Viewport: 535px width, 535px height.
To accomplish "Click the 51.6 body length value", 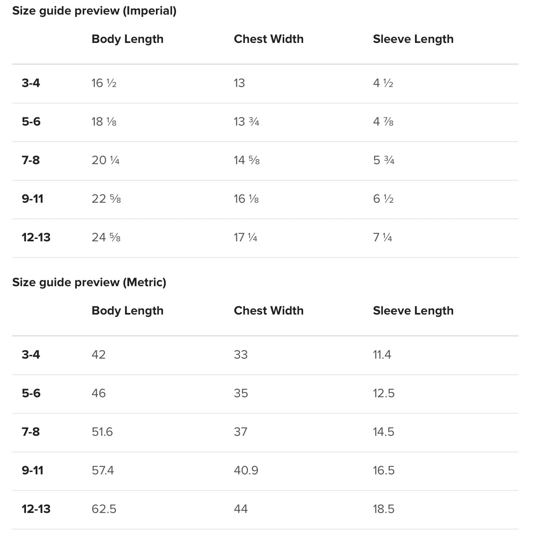I will tap(102, 432).
